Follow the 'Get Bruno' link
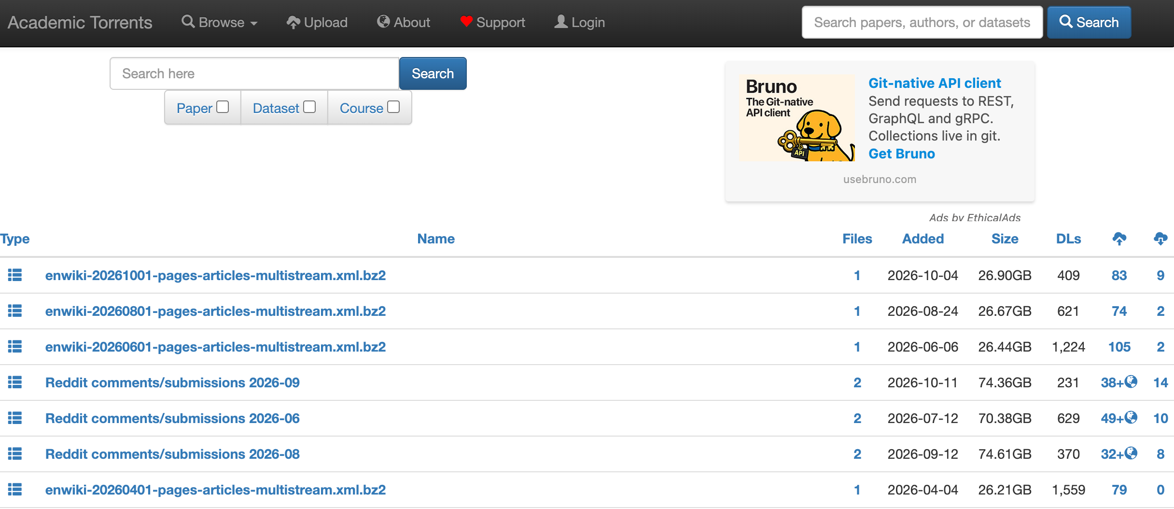This screenshot has height=509, width=1174. [x=902, y=154]
